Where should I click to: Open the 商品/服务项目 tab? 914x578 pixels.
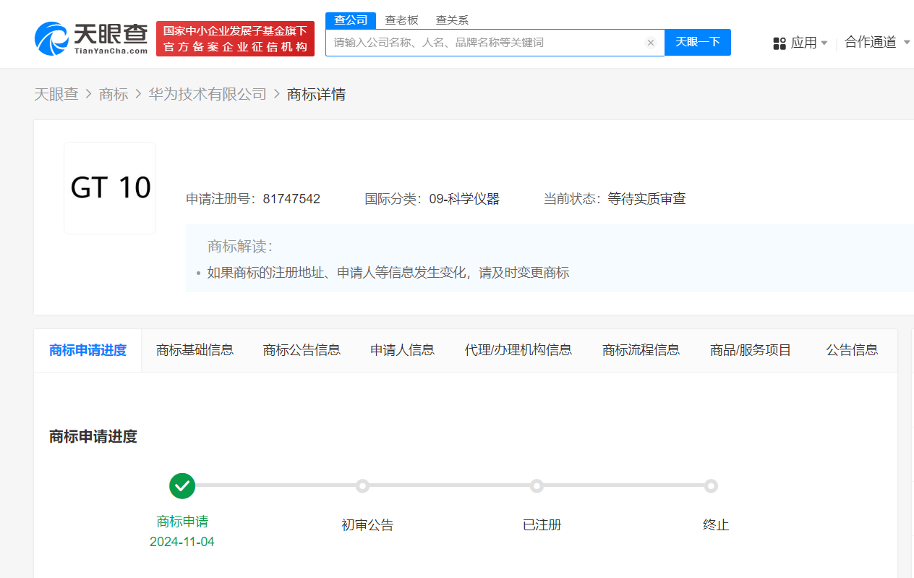(x=751, y=350)
